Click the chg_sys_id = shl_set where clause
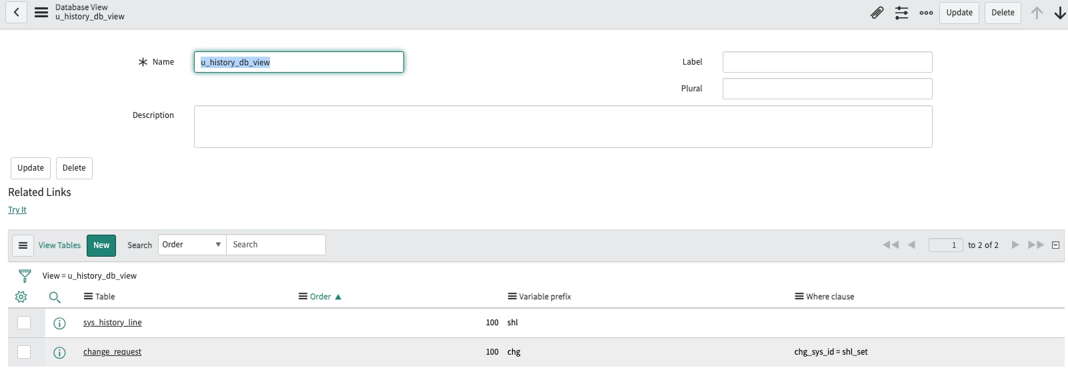Viewport: 1068px width, 376px height. [x=831, y=352]
